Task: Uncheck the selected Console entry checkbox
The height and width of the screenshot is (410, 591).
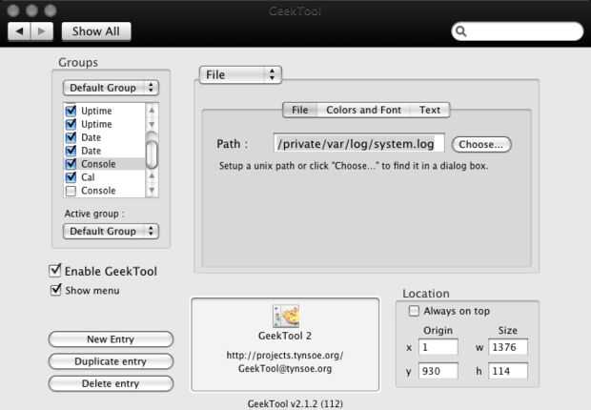Action: [71, 164]
